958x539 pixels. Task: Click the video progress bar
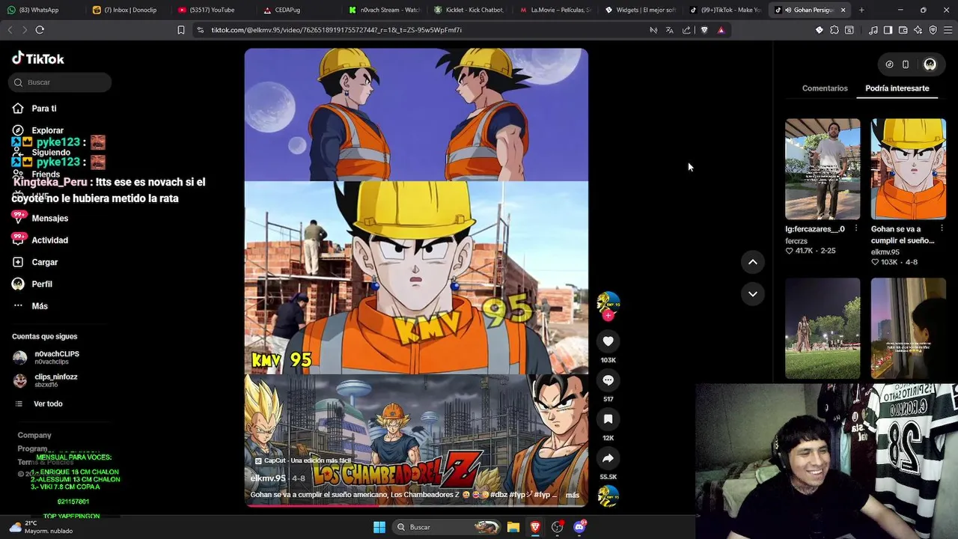[416, 505]
